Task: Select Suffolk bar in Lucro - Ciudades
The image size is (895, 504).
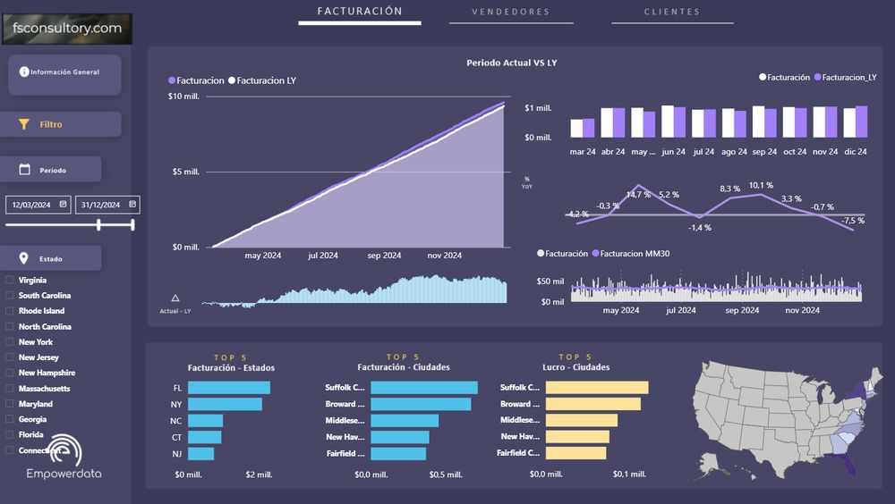Action: [x=597, y=388]
